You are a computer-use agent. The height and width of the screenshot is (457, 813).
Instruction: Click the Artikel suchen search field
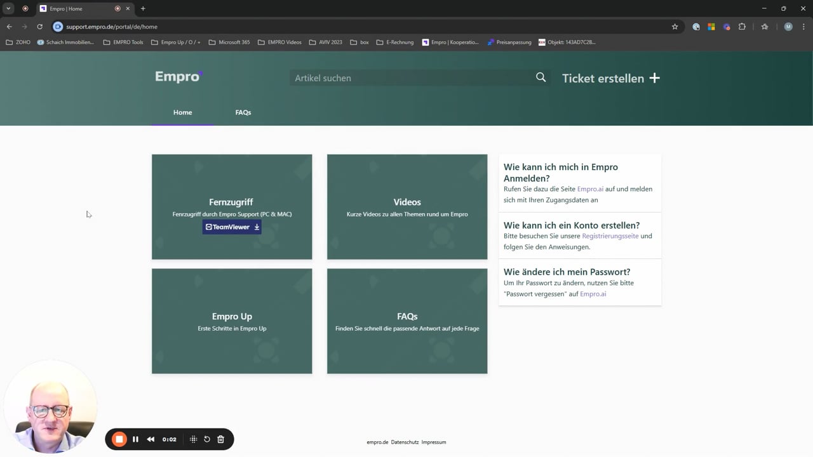[x=413, y=78]
